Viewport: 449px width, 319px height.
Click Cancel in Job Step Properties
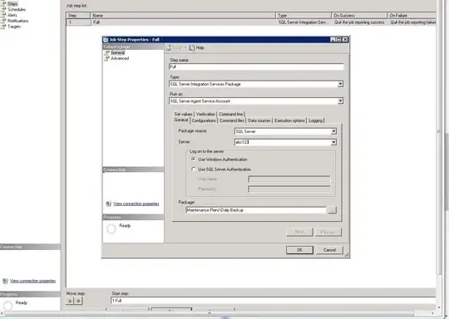click(329, 250)
